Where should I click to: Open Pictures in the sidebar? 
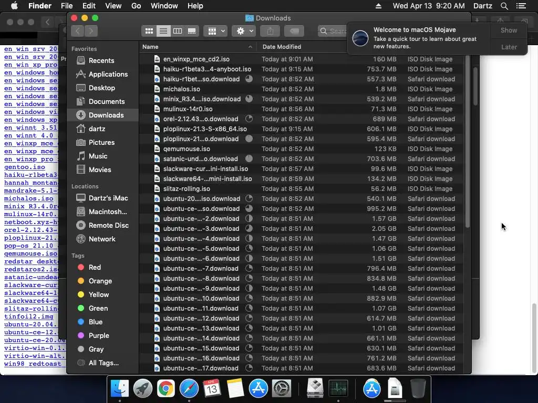pos(101,143)
